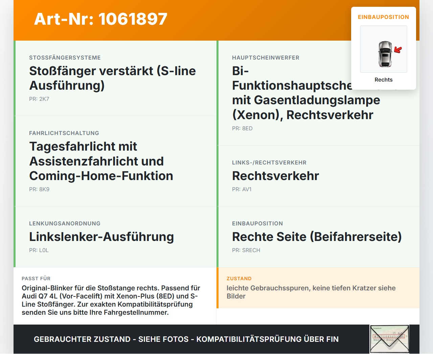Click the LENKUNGSANORDNUNG category label

pyautogui.click(x=65, y=223)
